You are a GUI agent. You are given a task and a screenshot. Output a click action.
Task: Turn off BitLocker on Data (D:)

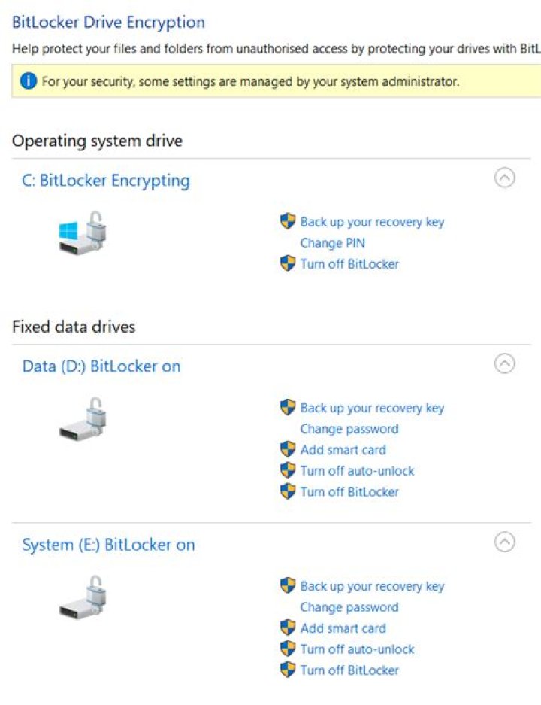coord(349,492)
